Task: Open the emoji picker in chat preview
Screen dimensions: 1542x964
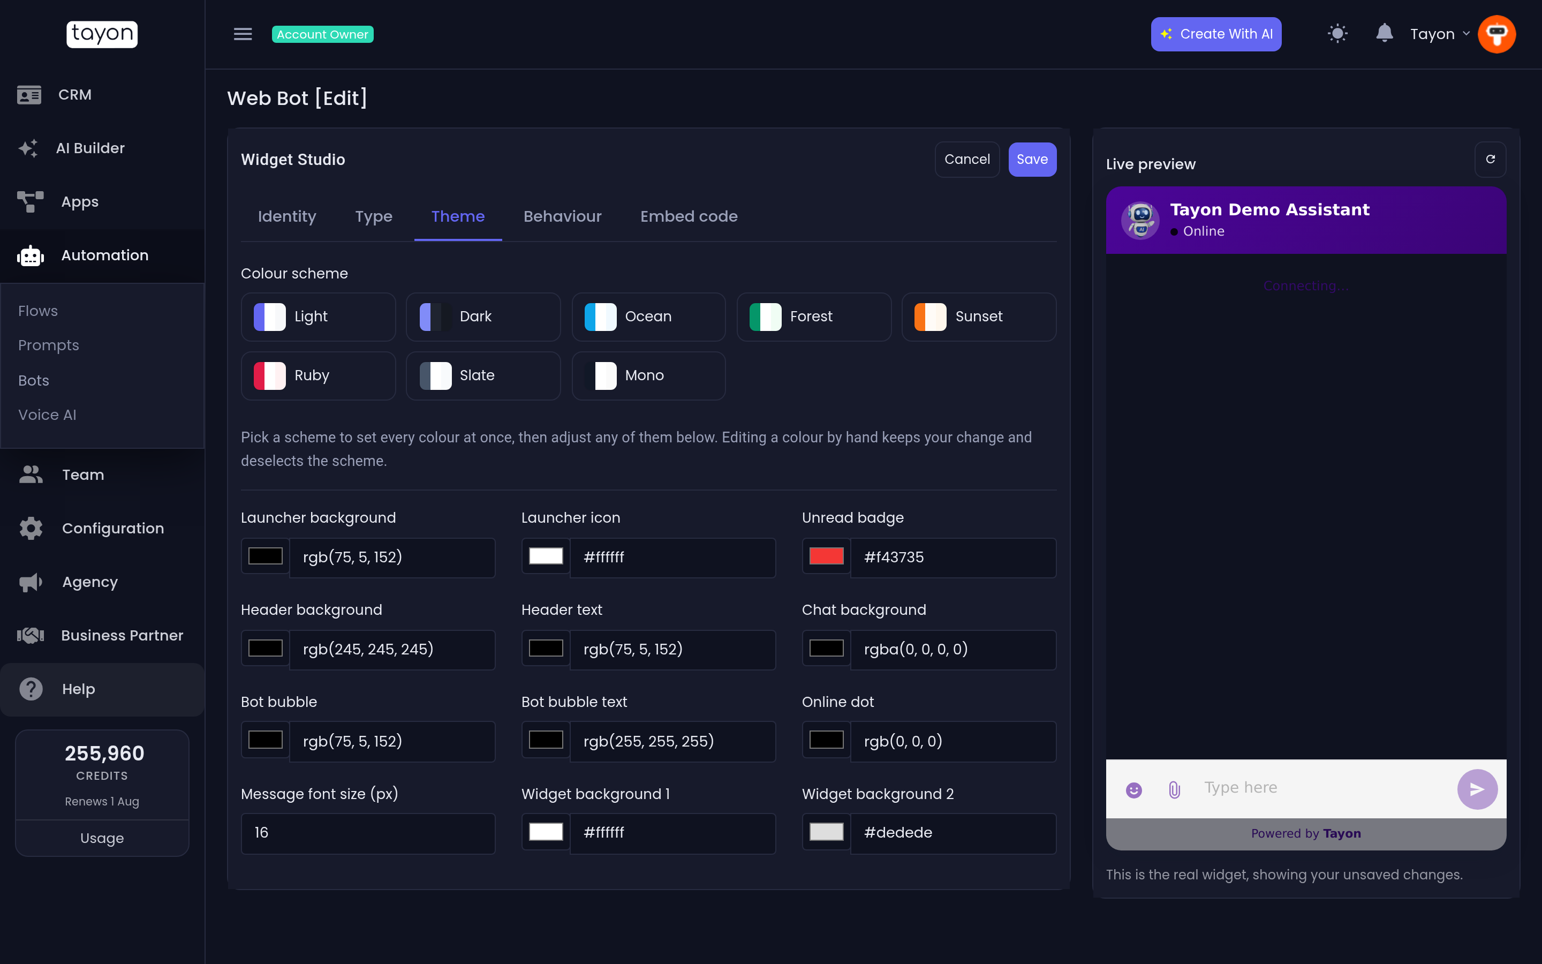Action: (x=1133, y=790)
